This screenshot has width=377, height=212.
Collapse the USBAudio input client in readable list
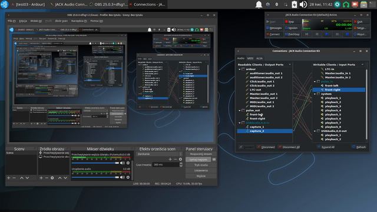click(x=240, y=123)
